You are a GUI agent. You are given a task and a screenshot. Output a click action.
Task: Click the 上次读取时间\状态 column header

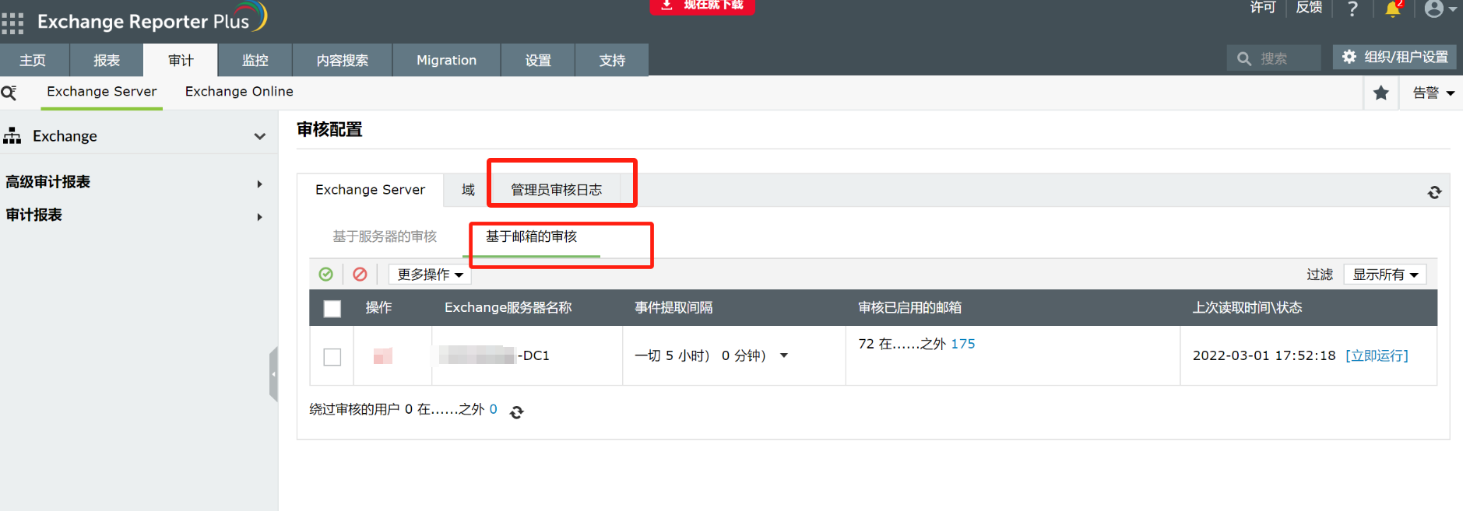[x=1247, y=308]
